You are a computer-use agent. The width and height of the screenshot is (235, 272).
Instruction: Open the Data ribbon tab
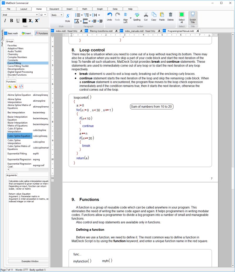tap(115, 9)
